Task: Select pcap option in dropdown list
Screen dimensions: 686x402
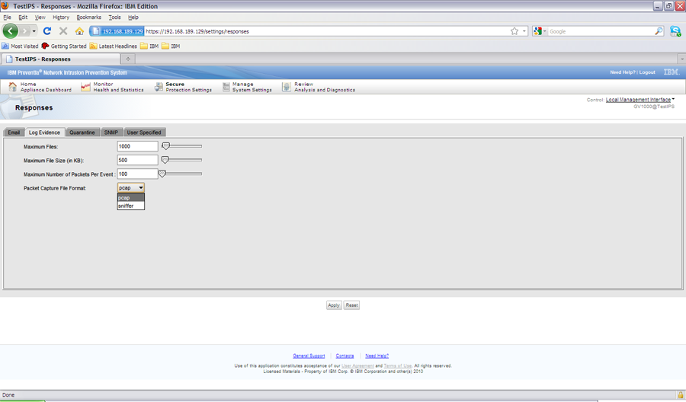Action: (131, 197)
